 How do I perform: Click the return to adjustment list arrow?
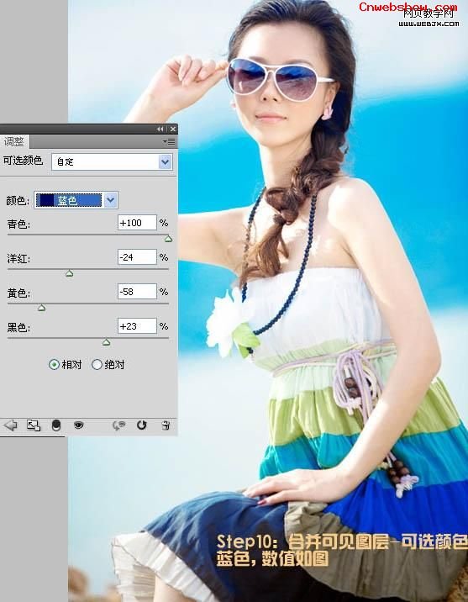tap(10, 425)
